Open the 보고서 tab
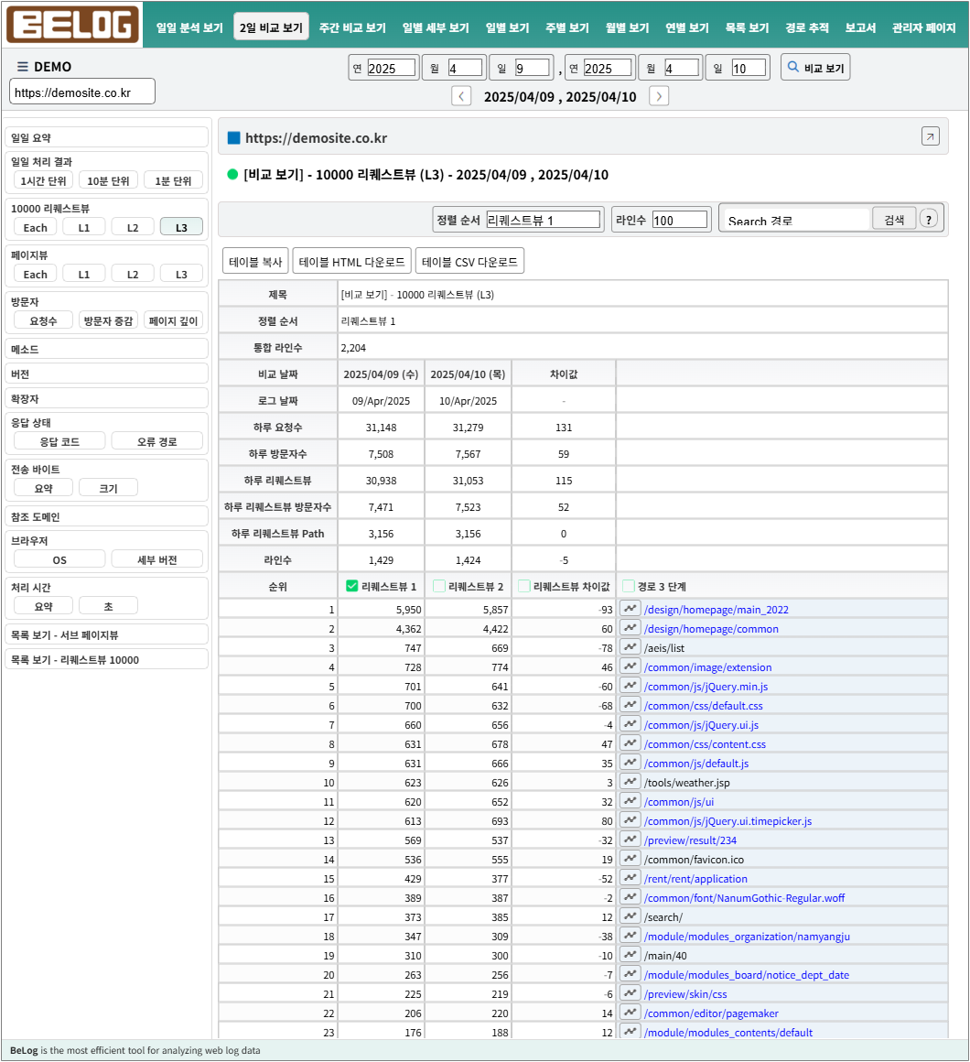The image size is (970, 1062). click(860, 27)
